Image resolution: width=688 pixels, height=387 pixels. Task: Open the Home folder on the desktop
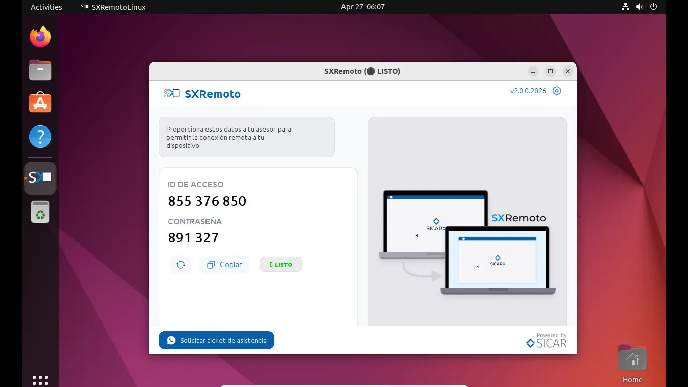[633, 364]
